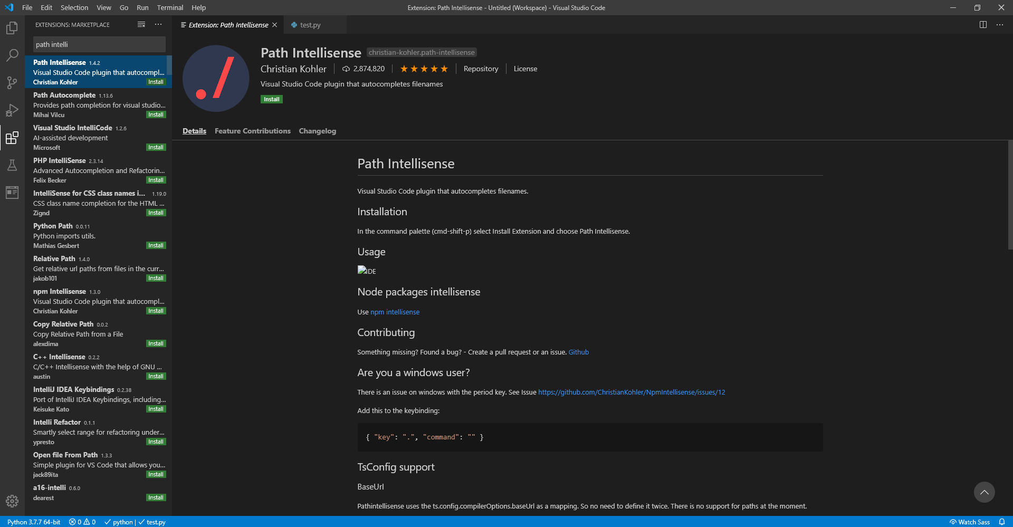This screenshot has height=527, width=1013.
Task: Open the Run menu
Action: pos(142,7)
